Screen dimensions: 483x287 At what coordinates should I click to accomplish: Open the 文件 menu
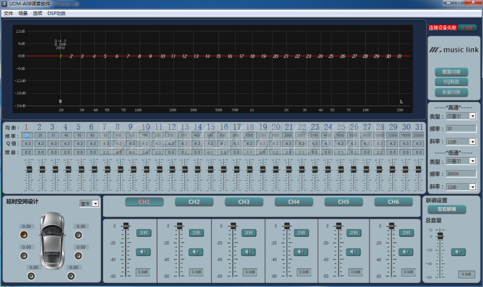(x=8, y=13)
